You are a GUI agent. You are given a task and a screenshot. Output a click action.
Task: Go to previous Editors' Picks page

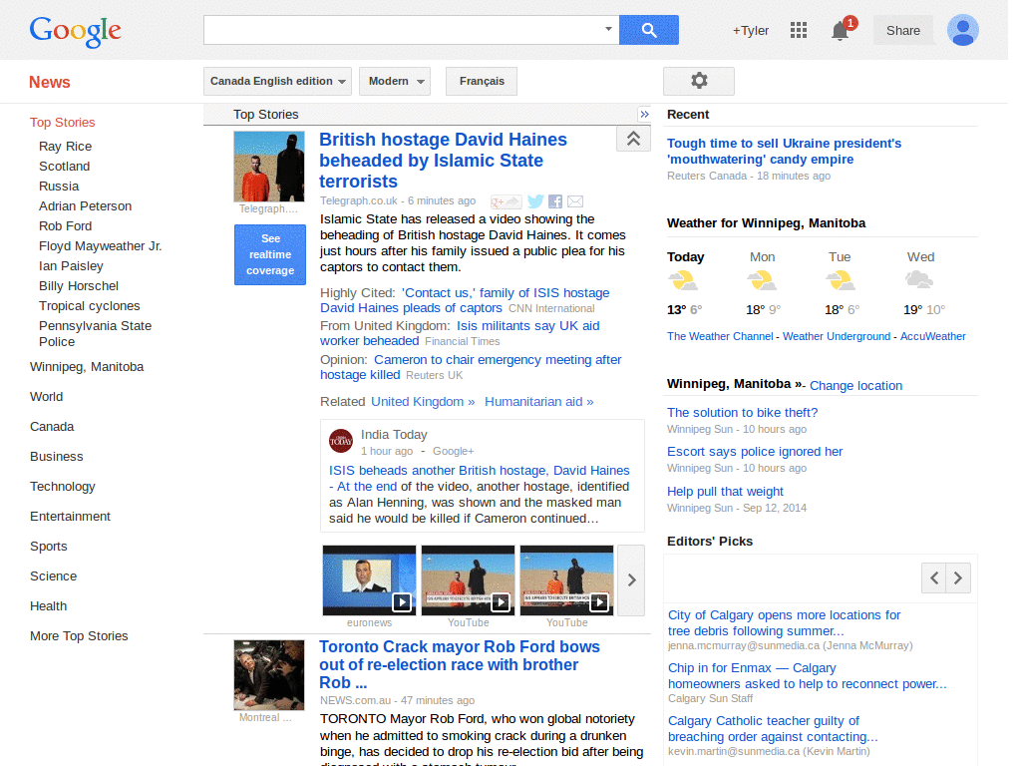pos(933,577)
